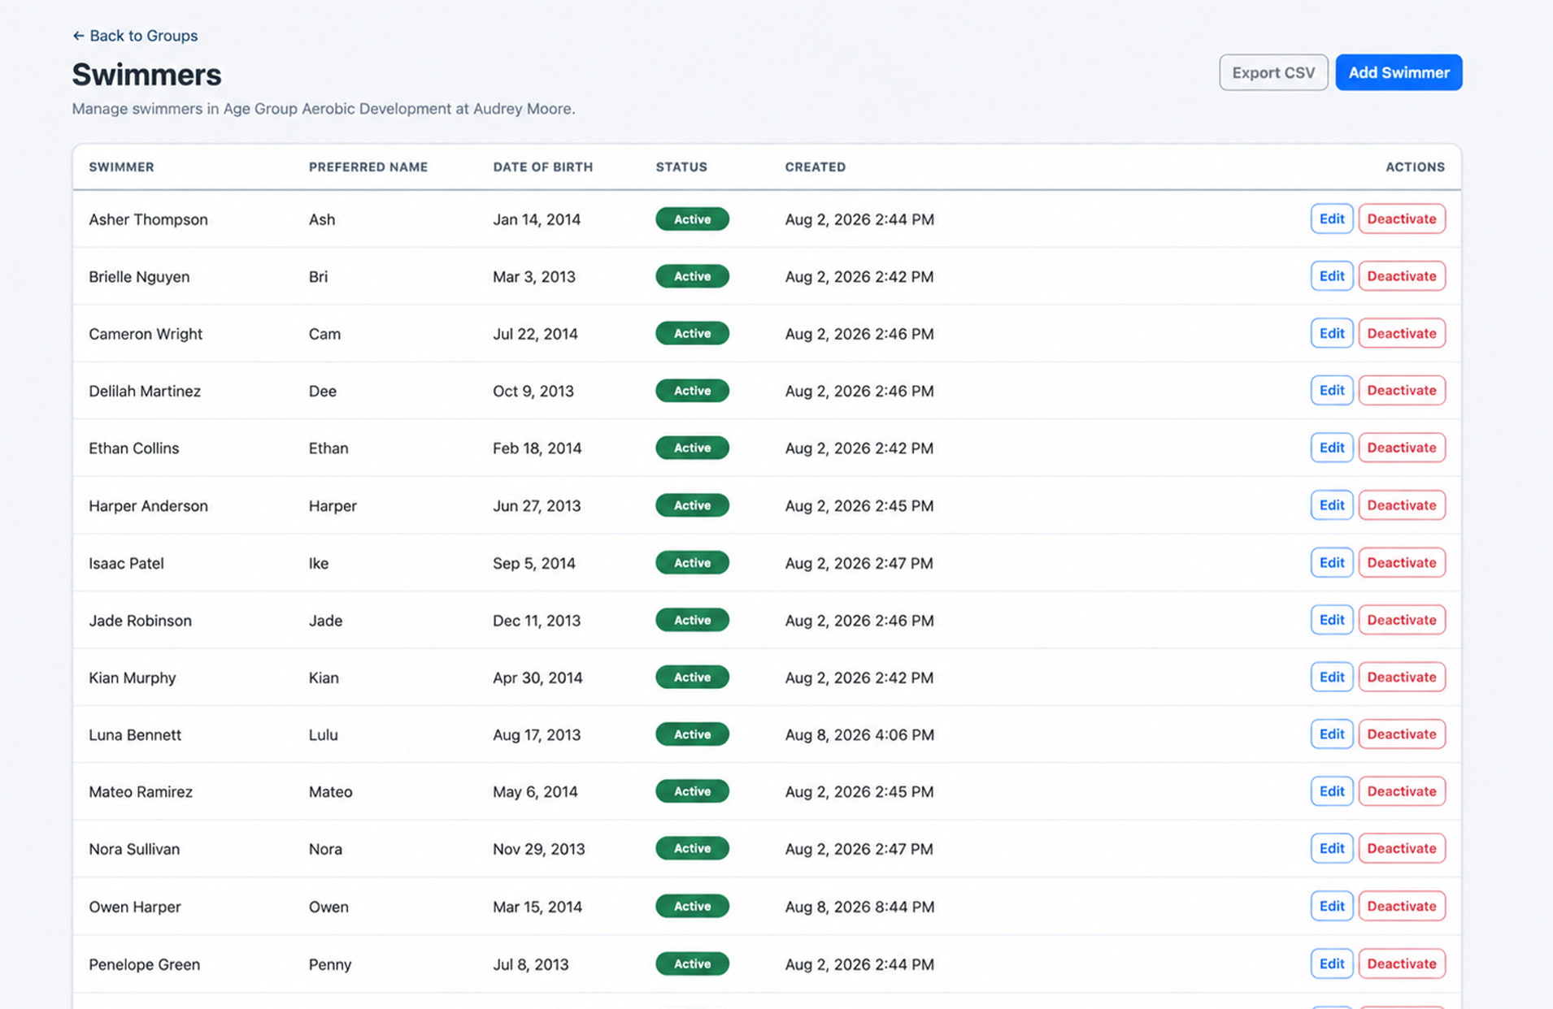Screen dimensions: 1553x1009
Task: Deactivate Nora Sullivan
Action: tap(1402, 848)
